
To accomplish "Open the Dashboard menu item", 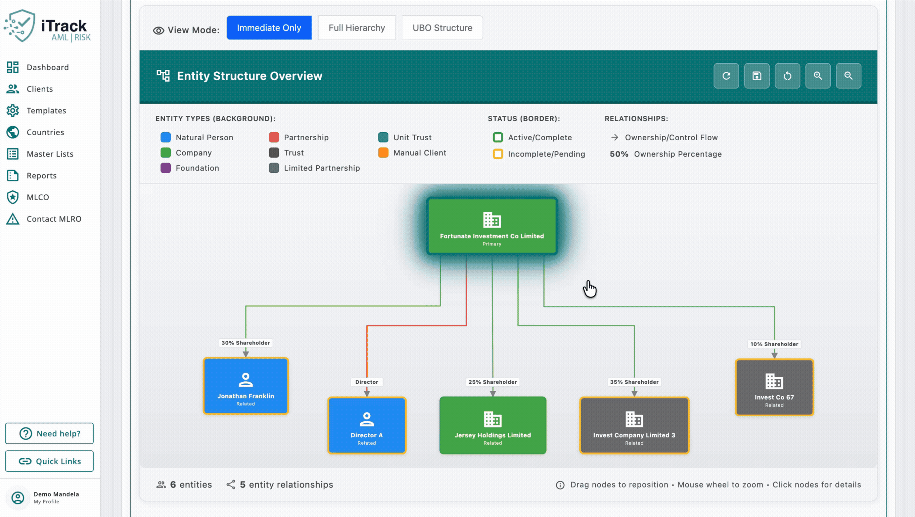I will click(x=47, y=67).
